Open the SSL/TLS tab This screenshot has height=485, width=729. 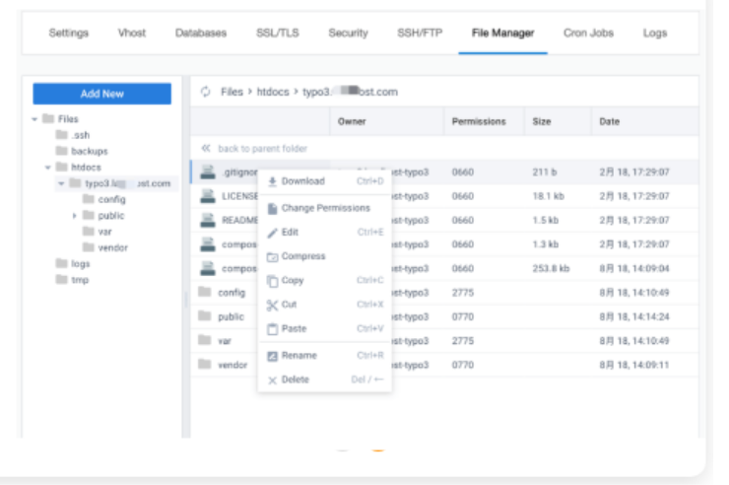coord(278,33)
